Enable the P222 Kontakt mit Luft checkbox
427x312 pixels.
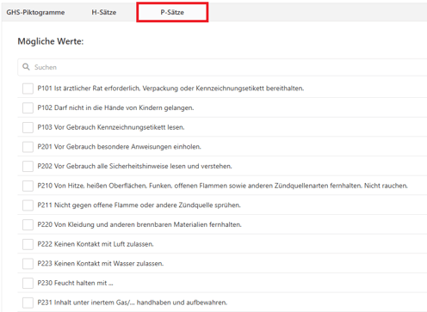click(28, 244)
